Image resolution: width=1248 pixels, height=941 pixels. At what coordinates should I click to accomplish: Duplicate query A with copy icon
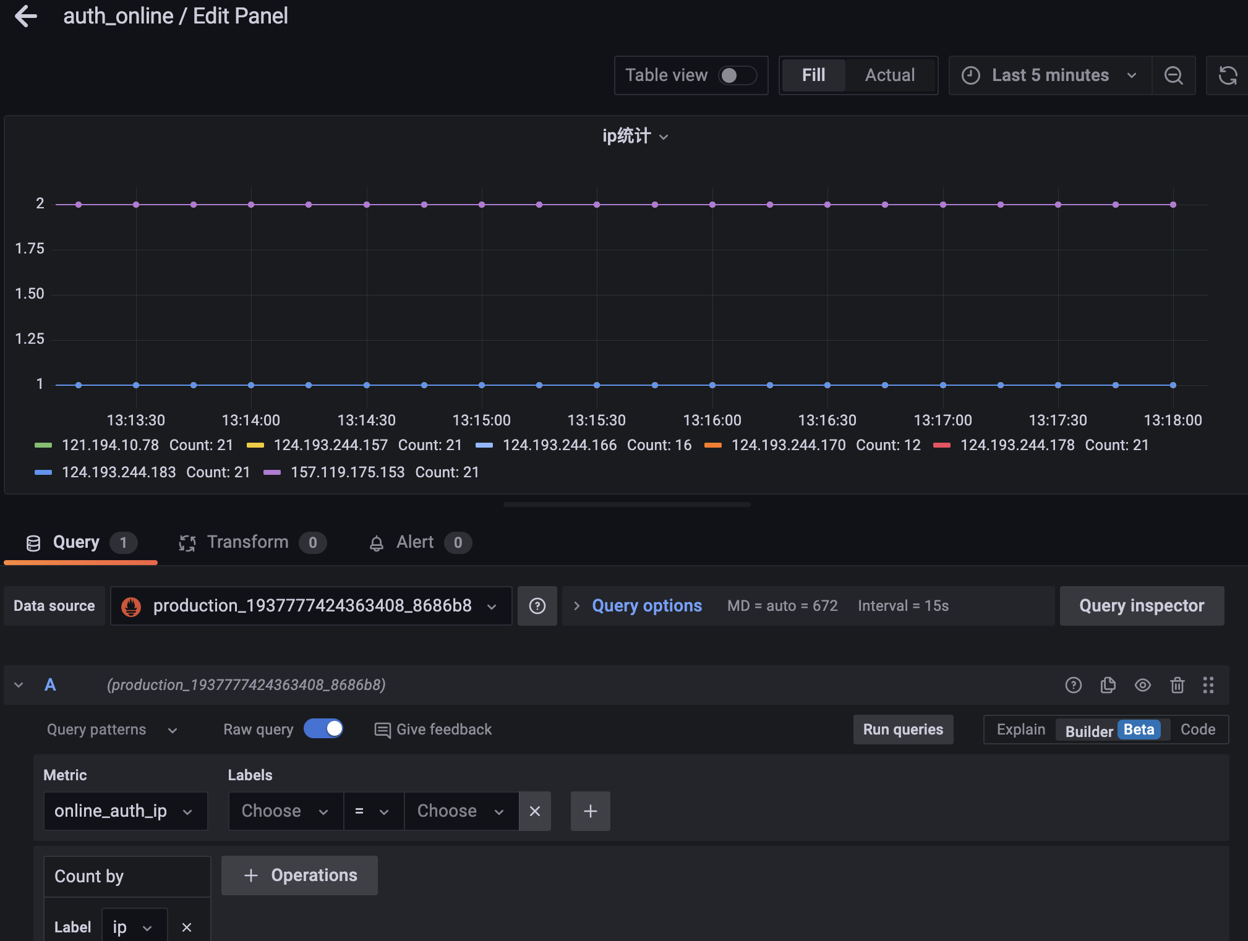1108,685
